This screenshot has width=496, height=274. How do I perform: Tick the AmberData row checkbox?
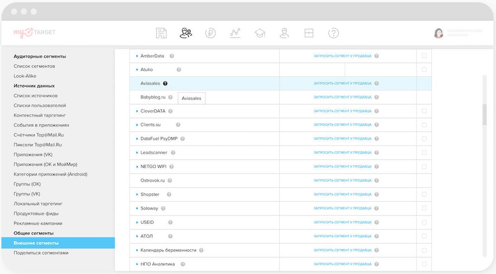click(x=424, y=56)
